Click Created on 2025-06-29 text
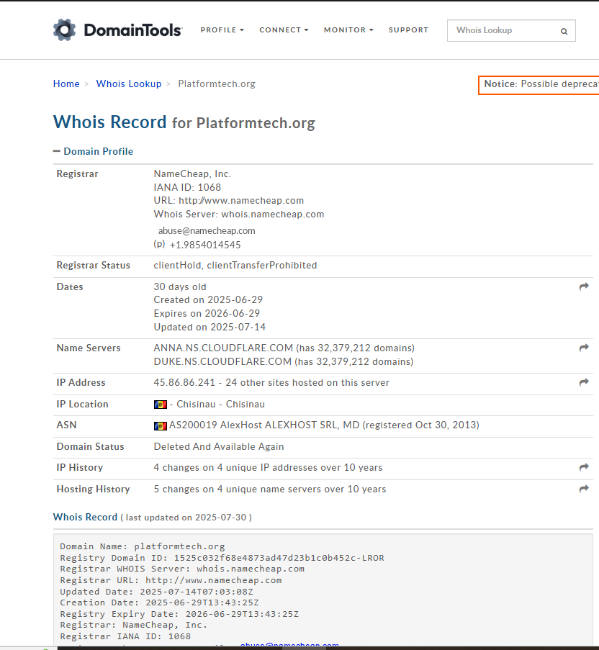599x650 pixels. click(x=208, y=299)
